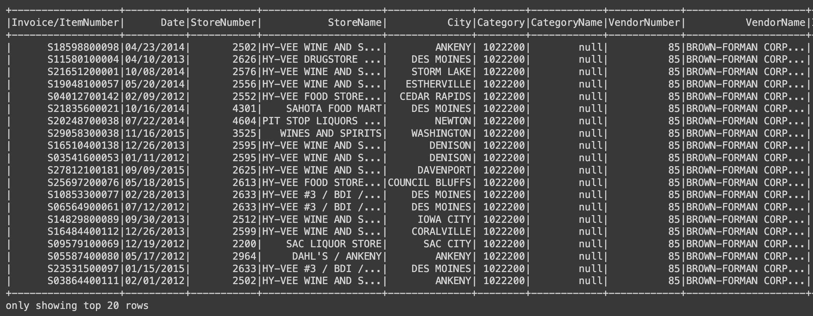Viewport: 813px width, 316px height.
Task: Select invoice number S25697200076
Action: tap(84, 183)
